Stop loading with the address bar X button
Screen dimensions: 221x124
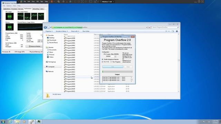coord(150,28)
